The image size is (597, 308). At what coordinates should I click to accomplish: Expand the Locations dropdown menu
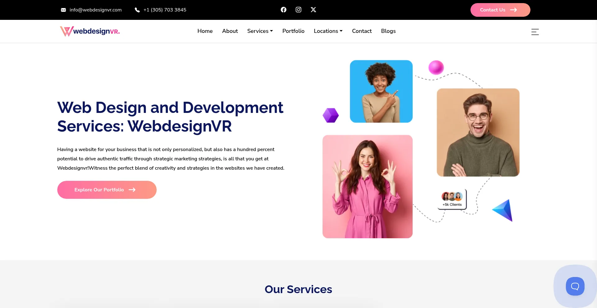point(328,31)
